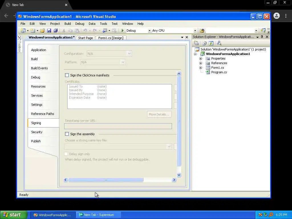This screenshot has width=292, height=219.
Task: Open the Platform N/A dropdown
Action: pos(123,62)
